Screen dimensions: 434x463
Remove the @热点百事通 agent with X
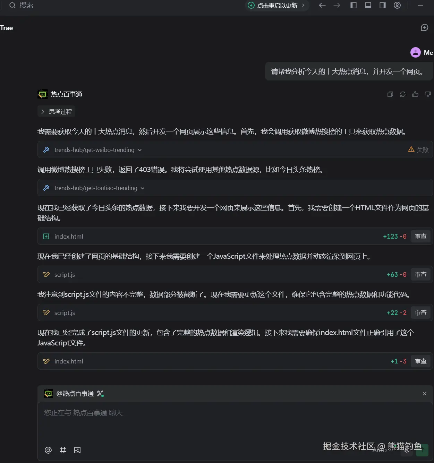425,394
